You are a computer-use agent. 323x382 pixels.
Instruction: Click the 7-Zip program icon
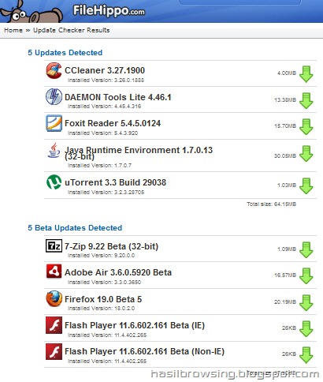tap(54, 245)
